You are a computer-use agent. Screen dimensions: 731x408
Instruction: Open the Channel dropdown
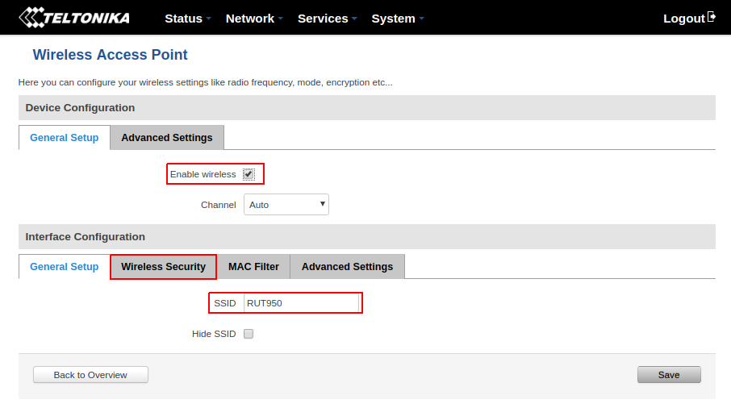pos(286,205)
